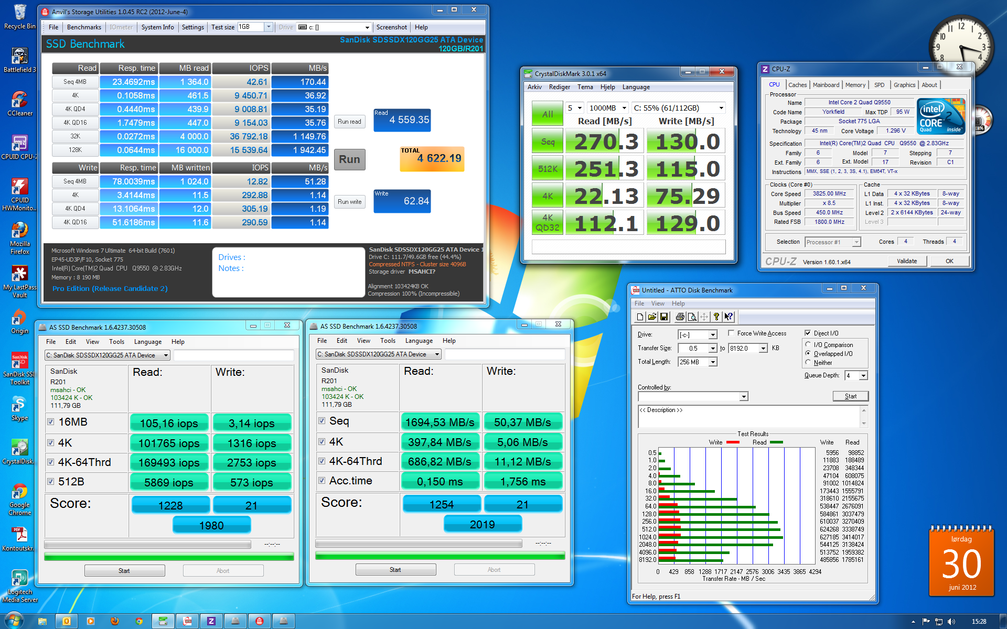Switch to CPU-Z Mainboard tab
The image size is (1007, 629).
tap(826, 85)
